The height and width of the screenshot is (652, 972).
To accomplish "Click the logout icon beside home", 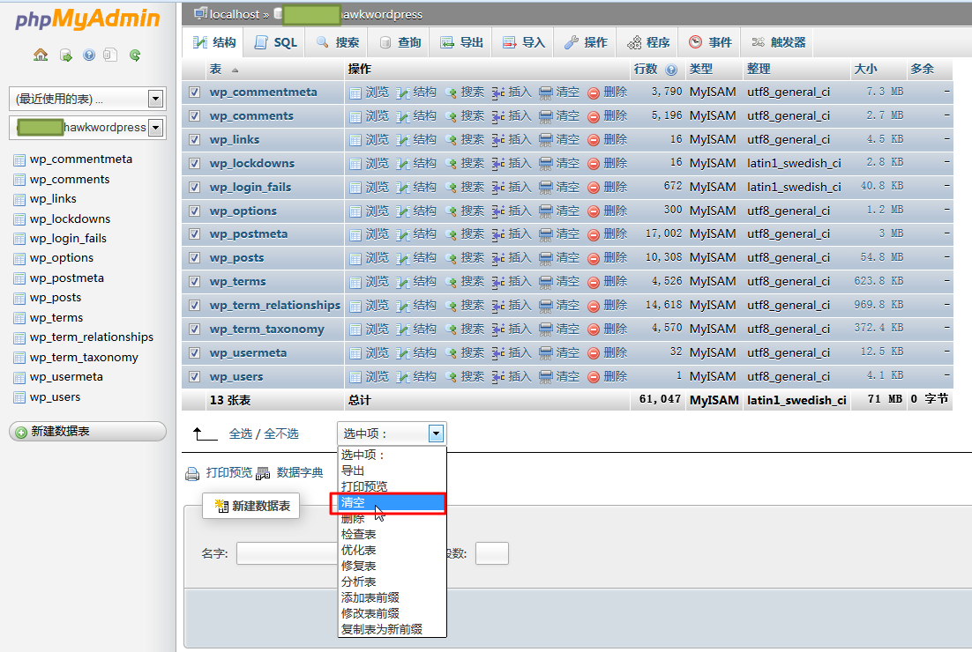I will click(x=65, y=56).
